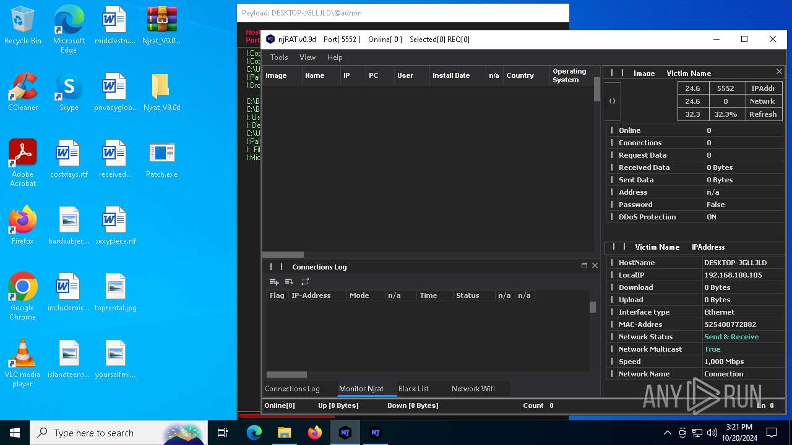Click the add entry icon in Connections Log toolbar
Screen dimensions: 792x445
pyautogui.click(x=274, y=282)
